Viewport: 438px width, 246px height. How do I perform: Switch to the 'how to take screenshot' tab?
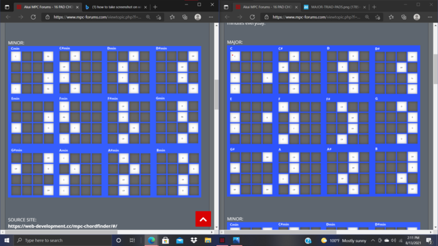(116, 7)
